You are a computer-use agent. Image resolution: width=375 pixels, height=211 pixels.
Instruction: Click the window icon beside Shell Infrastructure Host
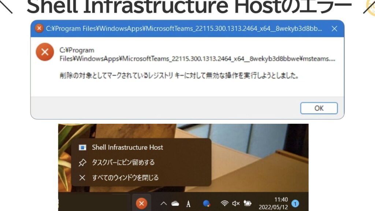point(82,148)
